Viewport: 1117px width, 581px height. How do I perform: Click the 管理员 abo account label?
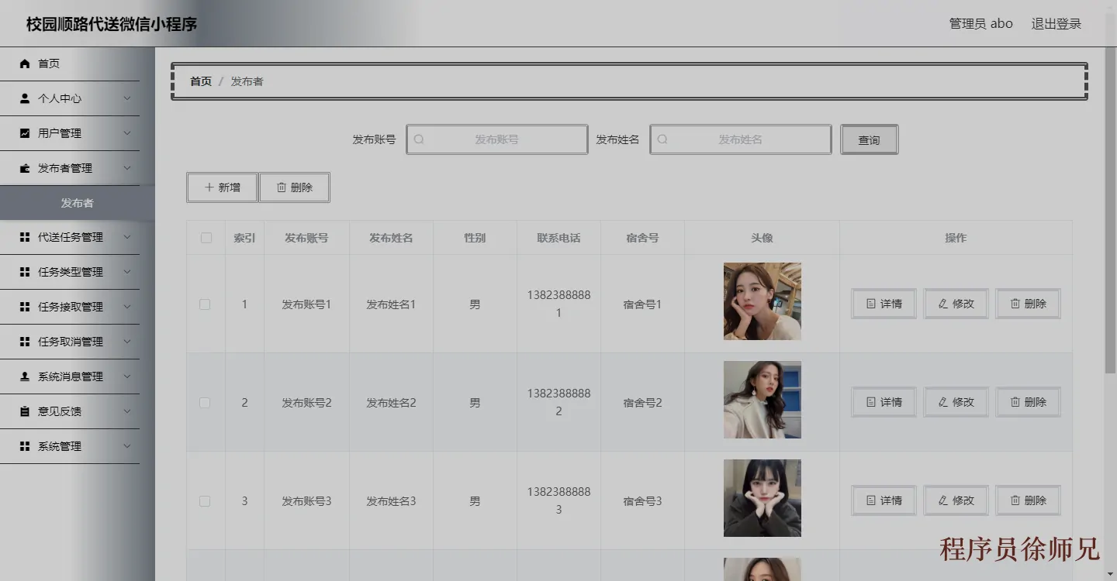click(980, 23)
